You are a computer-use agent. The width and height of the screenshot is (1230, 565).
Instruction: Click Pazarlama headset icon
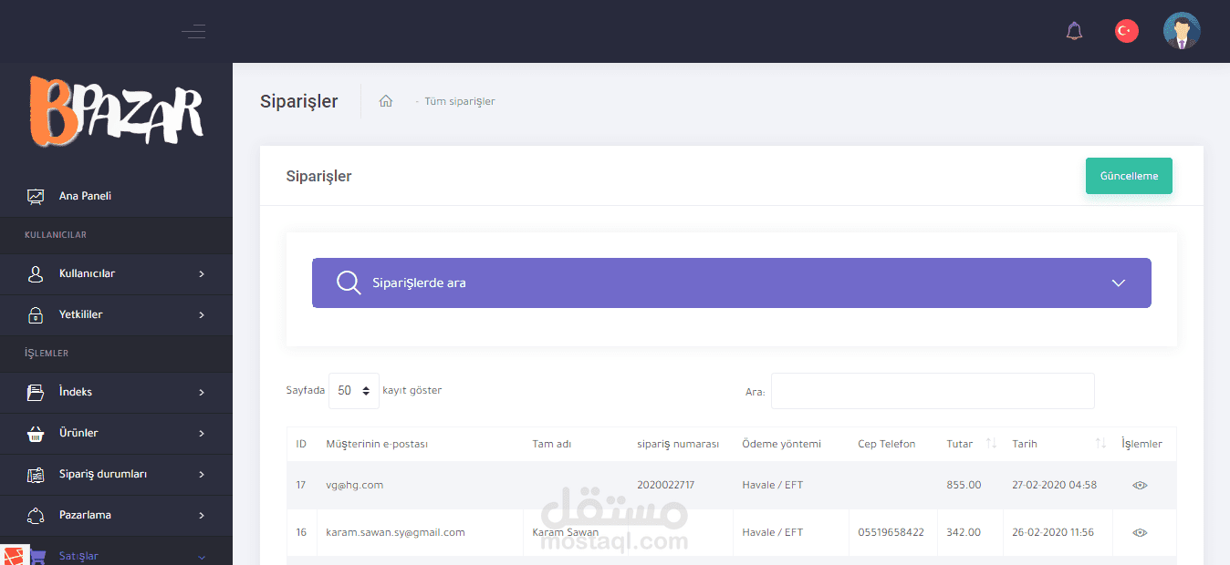coord(36,515)
